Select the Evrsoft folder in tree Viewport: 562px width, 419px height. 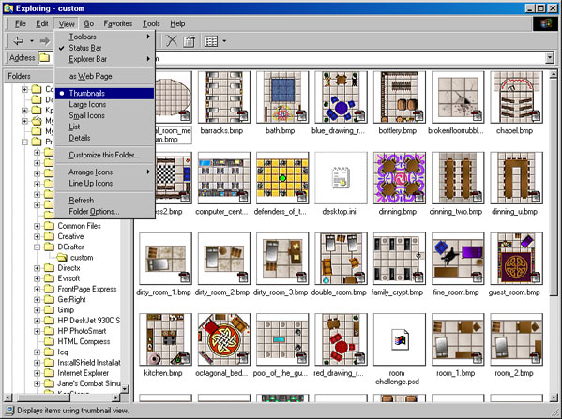pyautogui.click(x=68, y=278)
